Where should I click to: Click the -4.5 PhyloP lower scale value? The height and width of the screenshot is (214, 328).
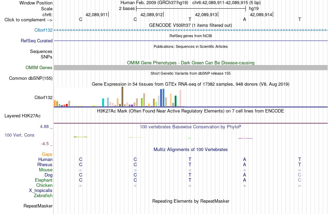coord(45,143)
